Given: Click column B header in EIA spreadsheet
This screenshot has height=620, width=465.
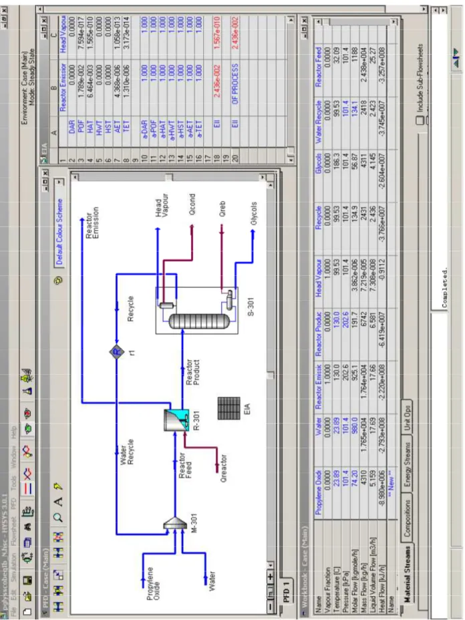Looking at the screenshot, I should [54, 88].
